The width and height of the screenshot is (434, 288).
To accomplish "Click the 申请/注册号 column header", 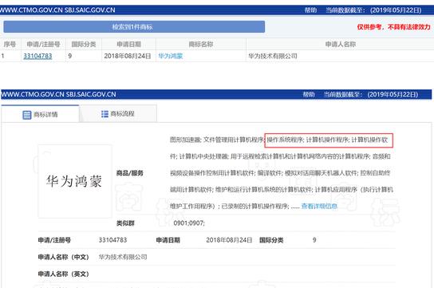I will [43, 44].
